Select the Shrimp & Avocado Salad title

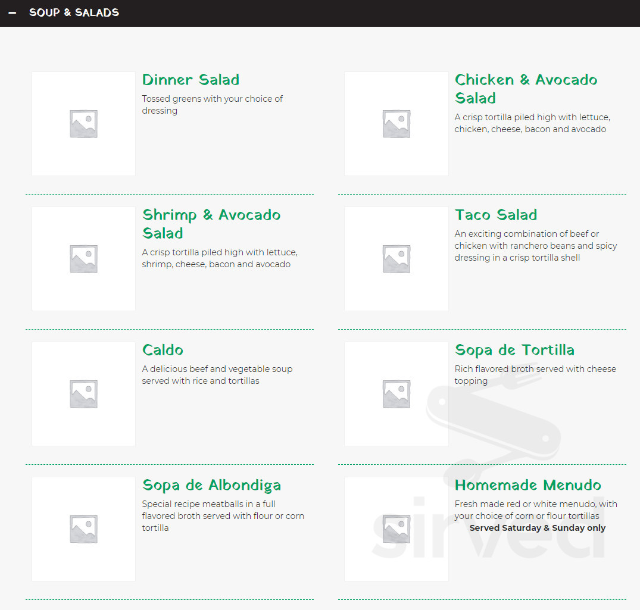point(211,224)
